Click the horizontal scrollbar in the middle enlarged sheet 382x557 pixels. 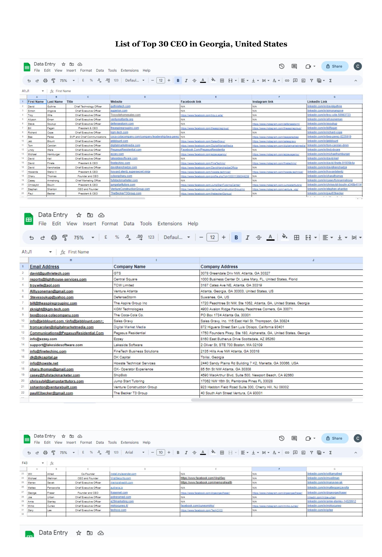point(272,400)
